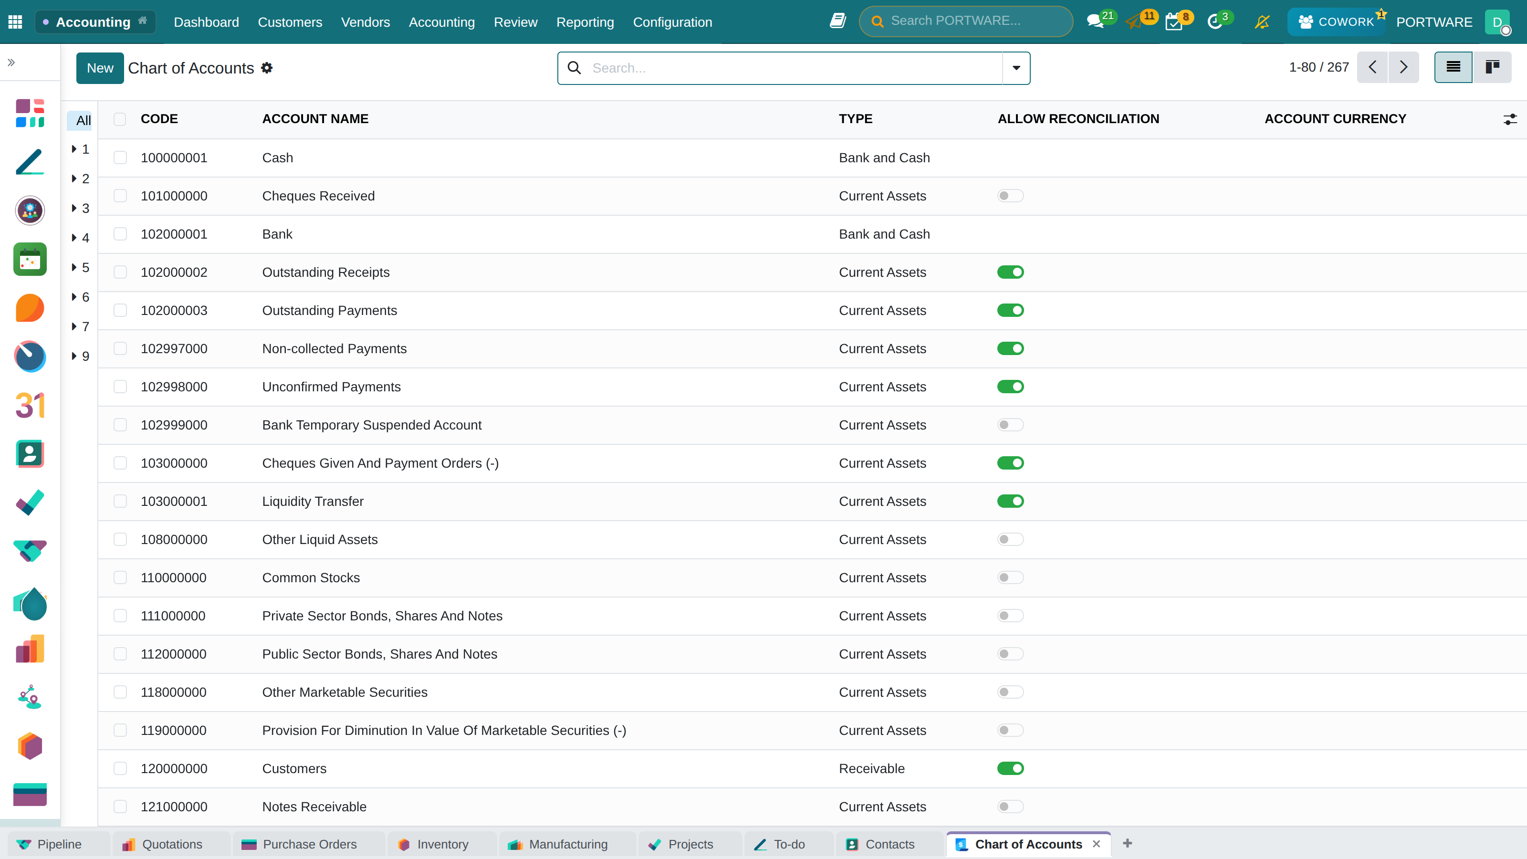The image size is (1527, 859).
Task: Check the select-all header checkbox
Action: [x=120, y=119]
